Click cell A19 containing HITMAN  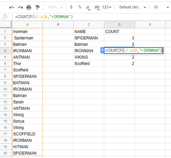click(28, 147)
